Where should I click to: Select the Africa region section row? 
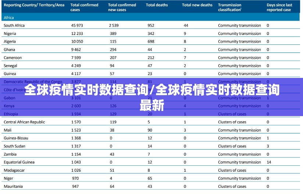point(9,17)
